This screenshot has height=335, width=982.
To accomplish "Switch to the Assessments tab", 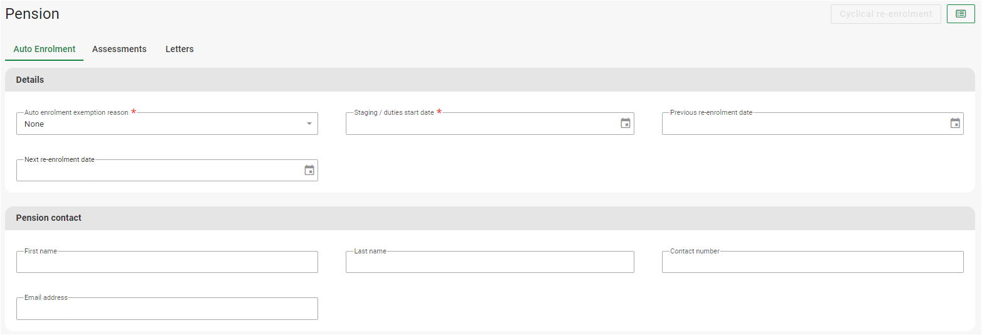I will pyautogui.click(x=119, y=49).
